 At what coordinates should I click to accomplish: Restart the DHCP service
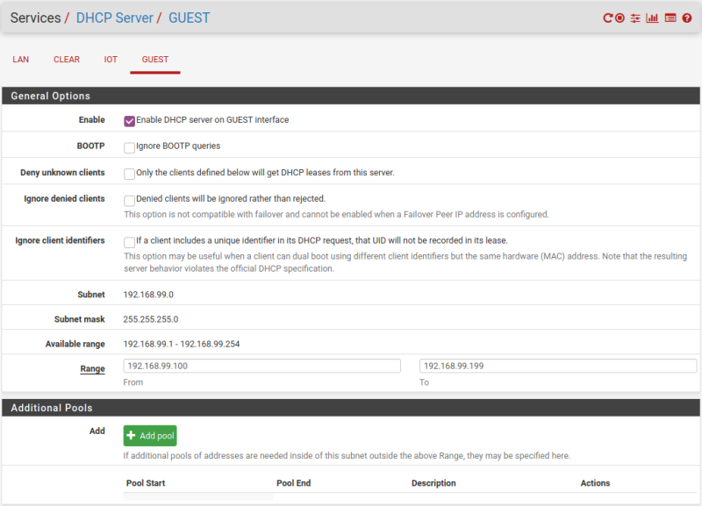coord(607,18)
